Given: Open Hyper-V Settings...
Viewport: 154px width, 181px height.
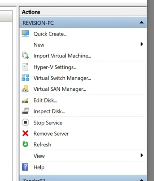Looking at the screenshot, I should 55,67.
